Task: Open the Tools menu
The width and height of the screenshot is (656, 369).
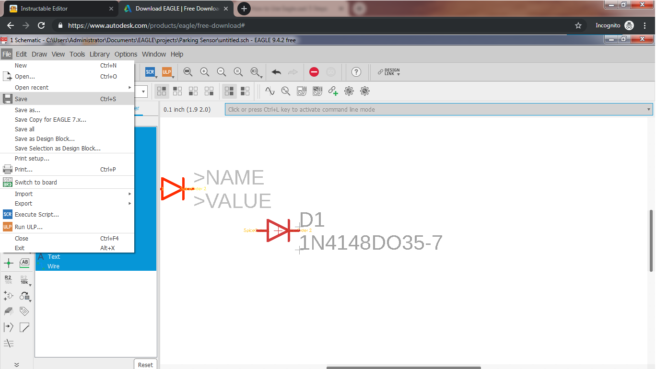Action: (x=77, y=54)
